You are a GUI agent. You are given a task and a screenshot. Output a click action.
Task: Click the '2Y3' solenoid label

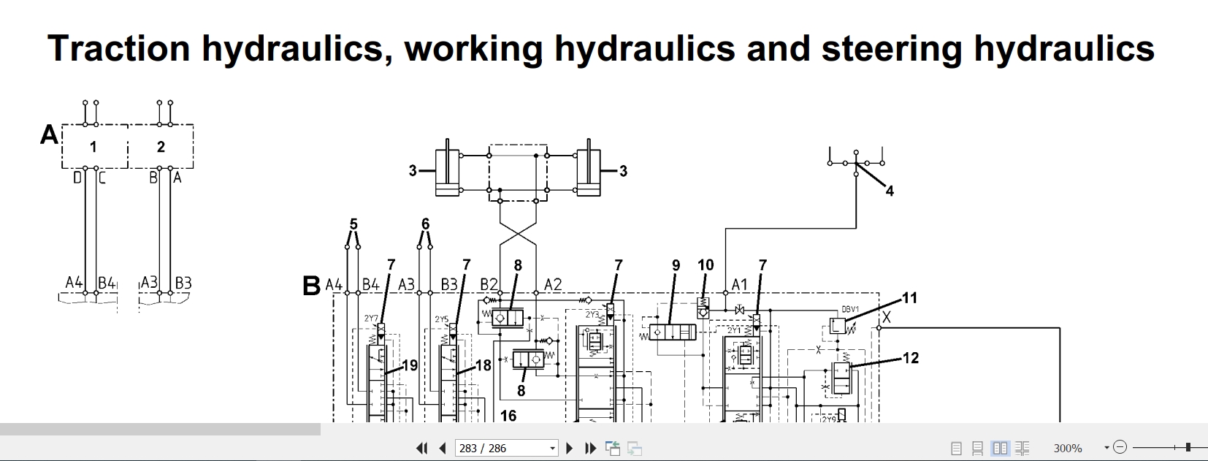(x=592, y=314)
